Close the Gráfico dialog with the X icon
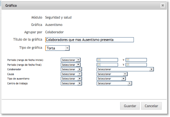 [163, 5]
